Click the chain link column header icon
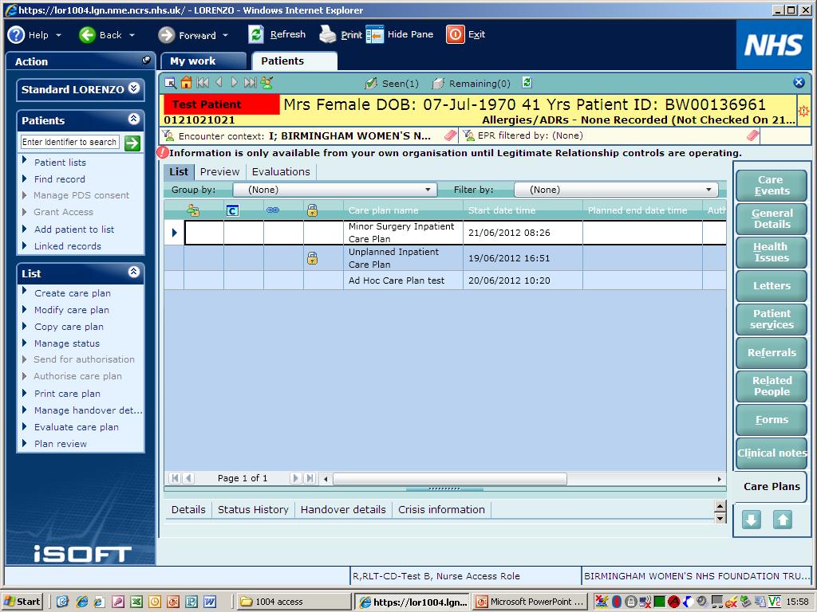The height and width of the screenshot is (612, 817). (x=273, y=210)
